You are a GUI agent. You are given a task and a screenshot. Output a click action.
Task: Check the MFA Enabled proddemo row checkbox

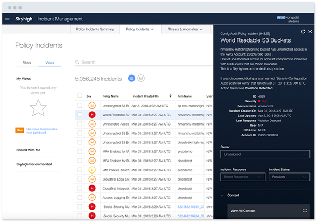(x=80, y=151)
